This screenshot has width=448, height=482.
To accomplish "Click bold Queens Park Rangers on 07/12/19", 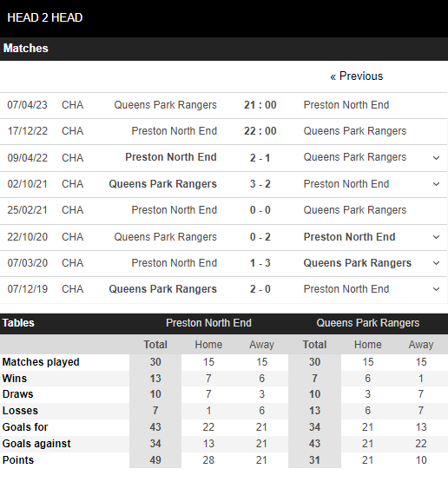I will click(163, 289).
